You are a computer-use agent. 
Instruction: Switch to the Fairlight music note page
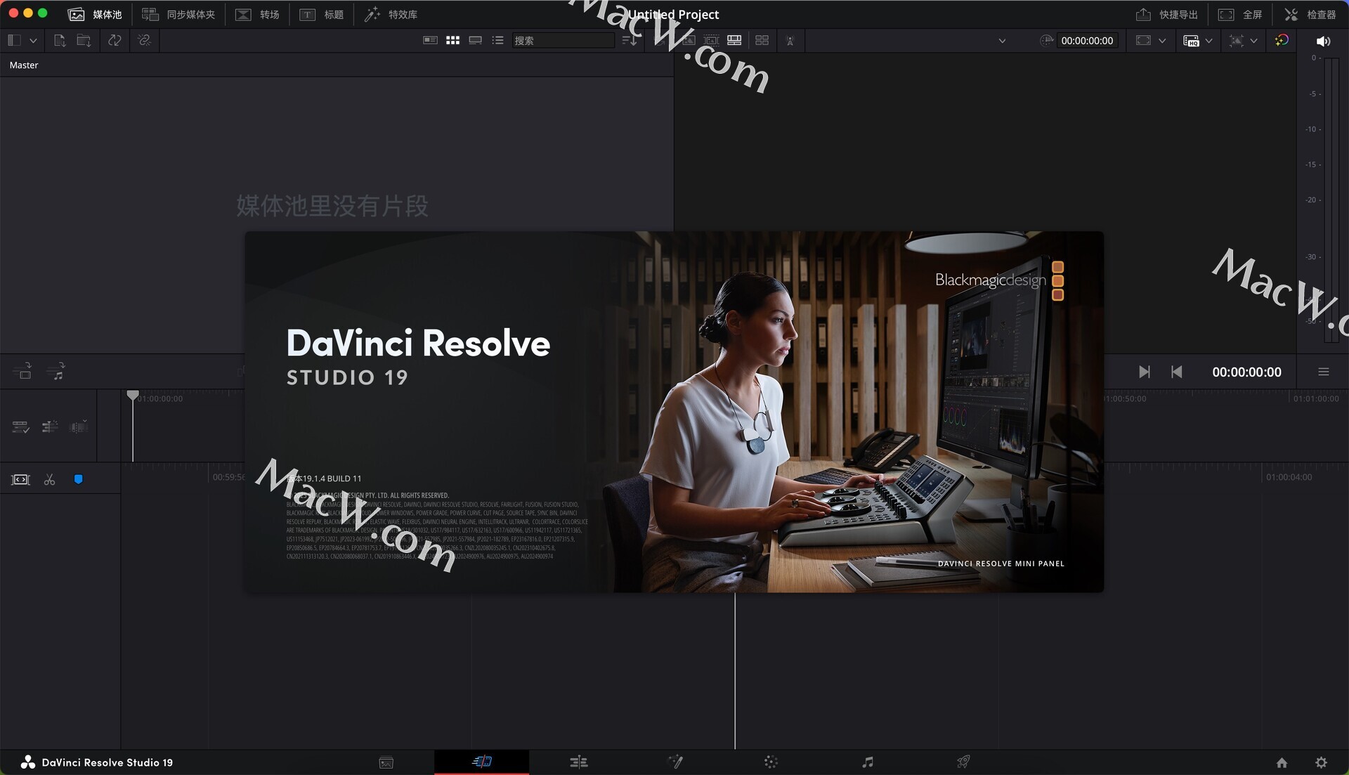tap(868, 762)
